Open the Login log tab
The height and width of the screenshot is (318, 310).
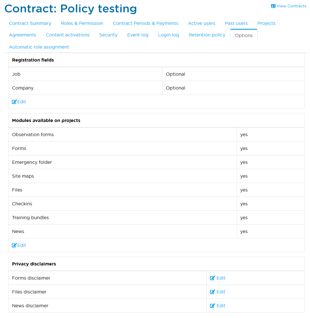point(168,35)
